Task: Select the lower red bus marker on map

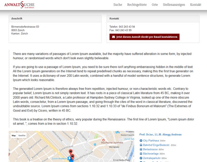Action: (72, 156)
